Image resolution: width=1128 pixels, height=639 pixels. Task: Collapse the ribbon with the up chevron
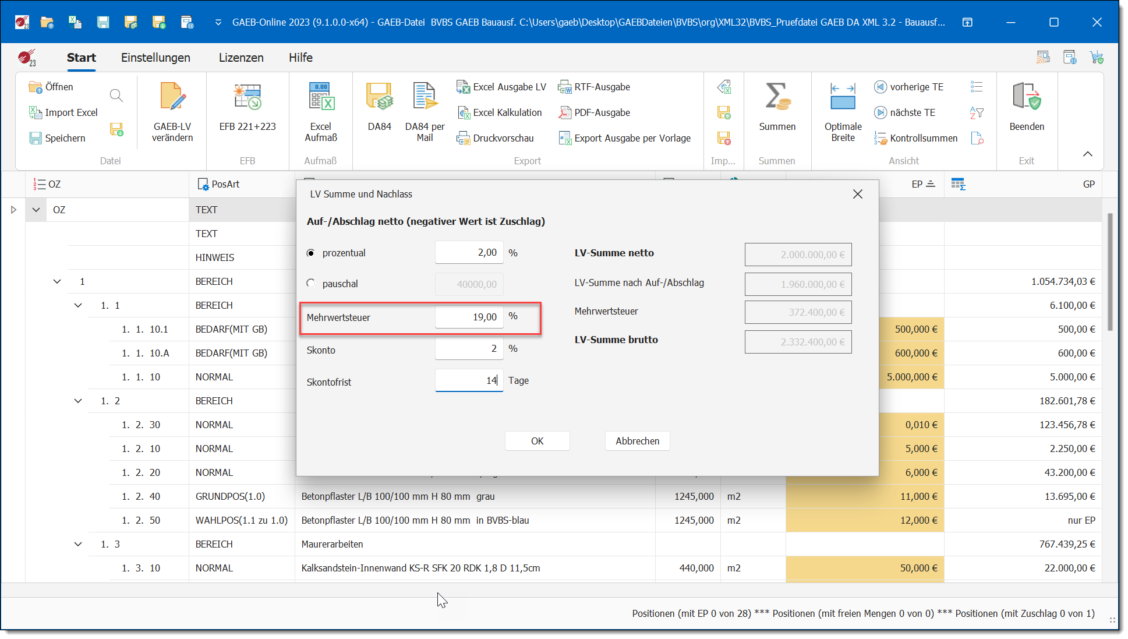(x=1087, y=154)
